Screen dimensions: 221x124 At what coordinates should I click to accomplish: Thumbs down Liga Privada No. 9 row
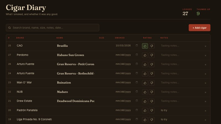click(x=151, y=120)
